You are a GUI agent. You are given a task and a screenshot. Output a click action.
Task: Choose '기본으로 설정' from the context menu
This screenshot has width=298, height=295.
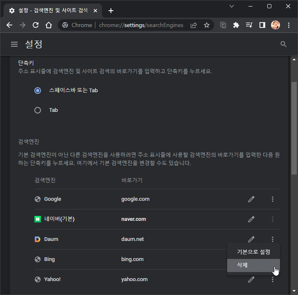[x=253, y=252]
